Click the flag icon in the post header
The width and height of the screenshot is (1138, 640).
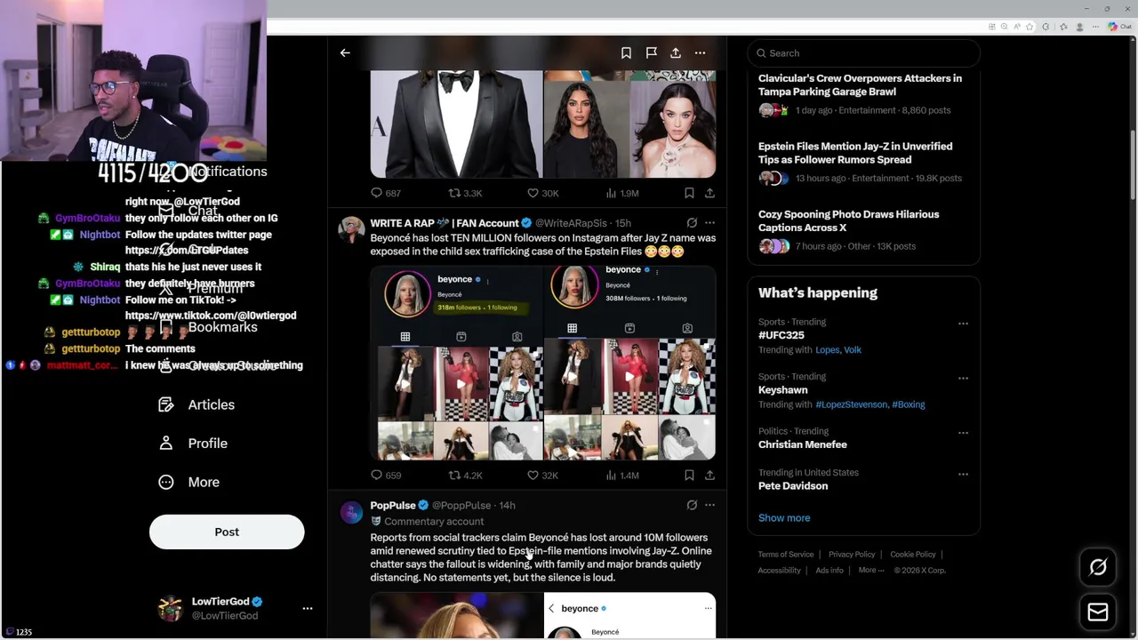(x=651, y=53)
